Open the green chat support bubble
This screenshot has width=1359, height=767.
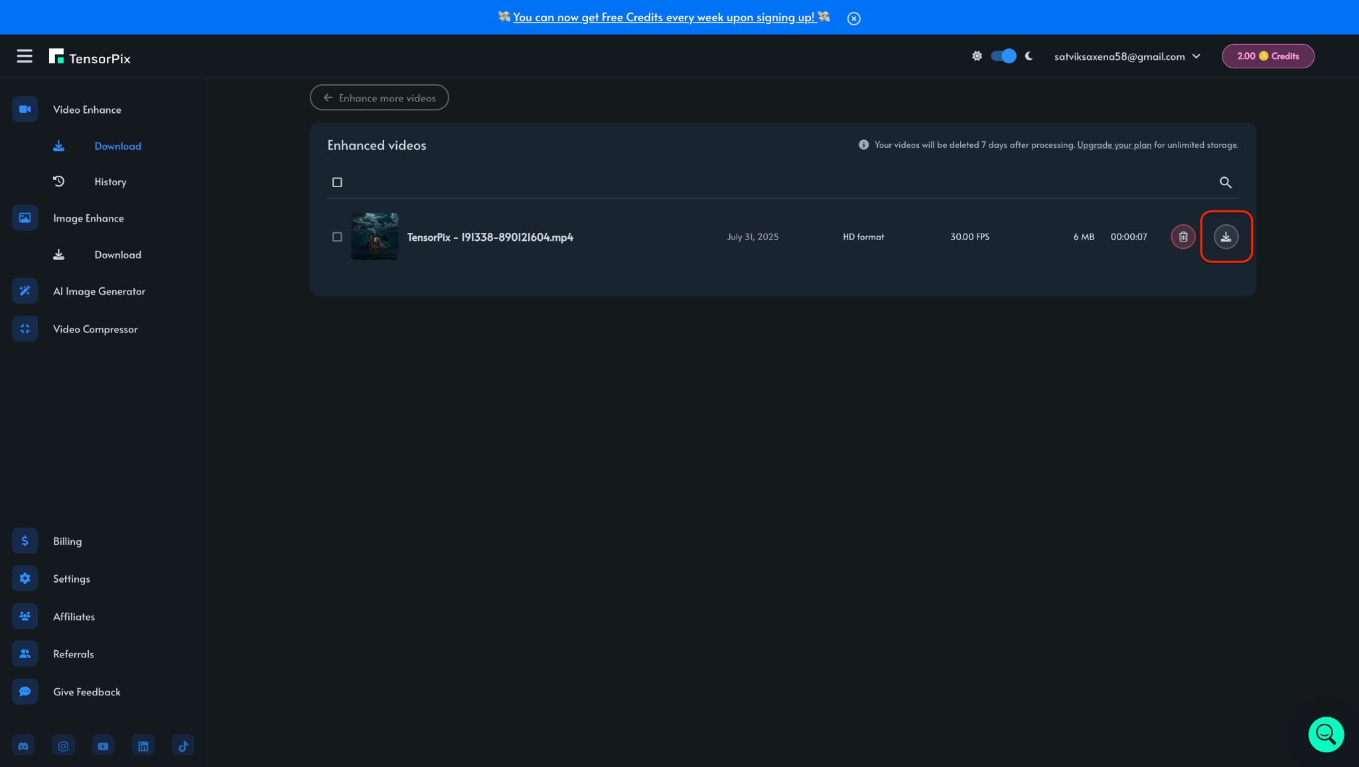click(1325, 734)
